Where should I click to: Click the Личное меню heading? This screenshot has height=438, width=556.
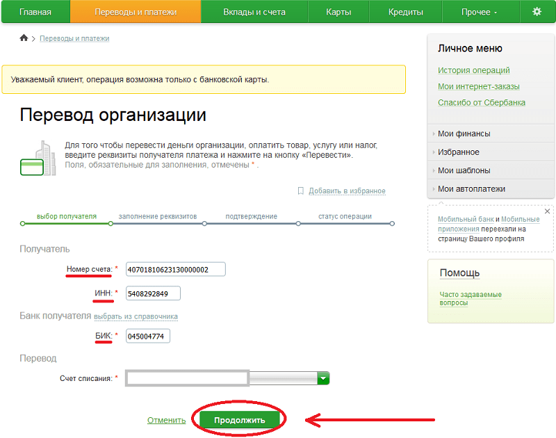[470, 48]
